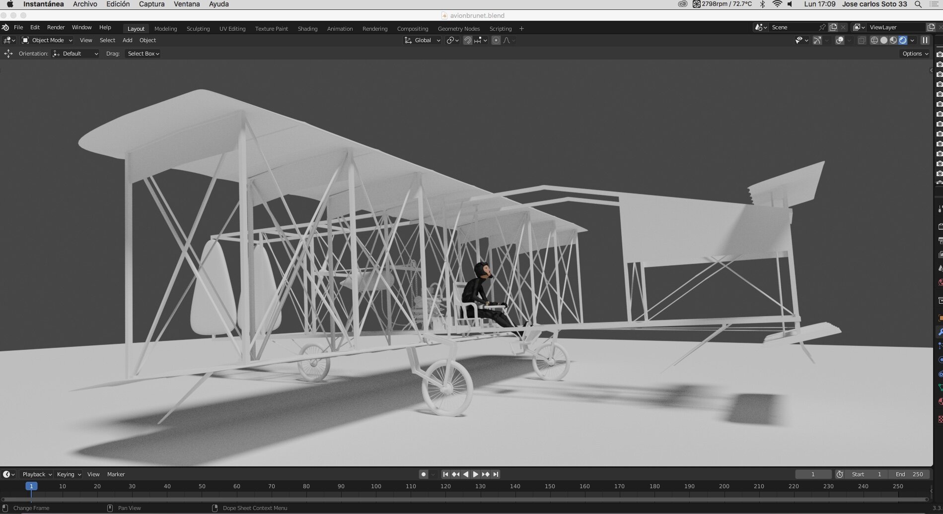This screenshot has height=514, width=943.
Task: Play the animation in reverse
Action: pos(465,474)
